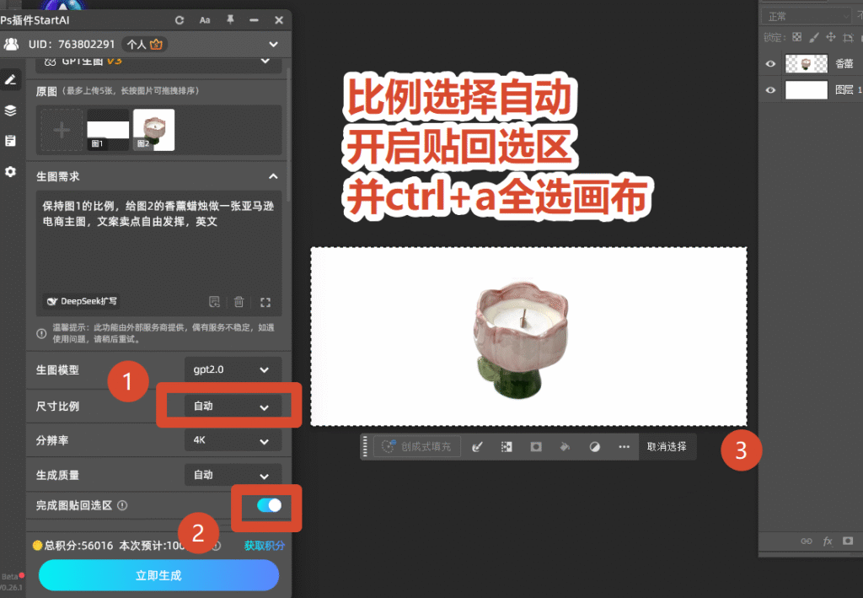Click the 立即生成 button
The height and width of the screenshot is (598, 863).
click(x=158, y=575)
